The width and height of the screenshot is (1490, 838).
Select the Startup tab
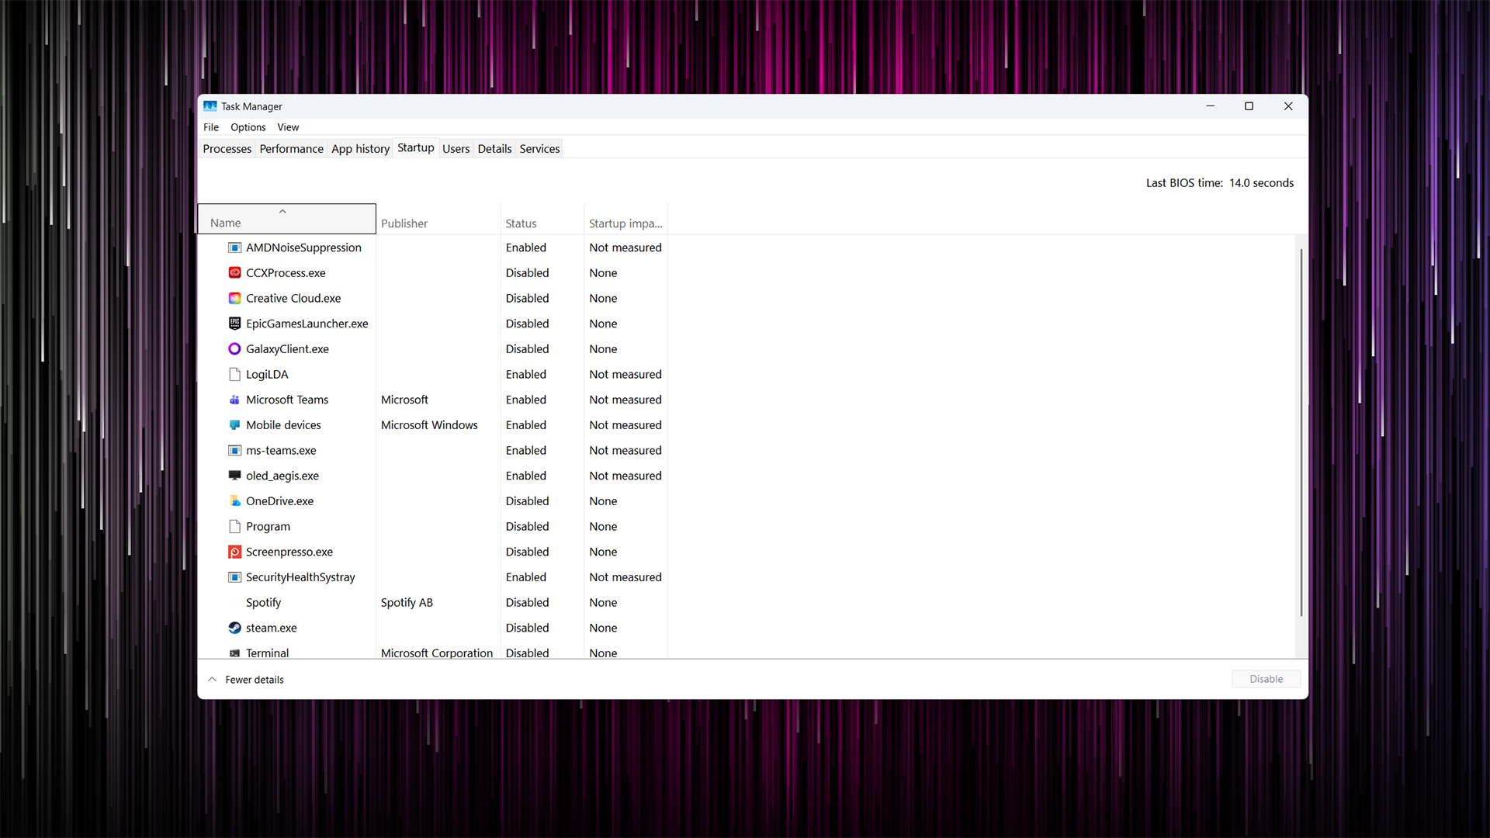416,147
